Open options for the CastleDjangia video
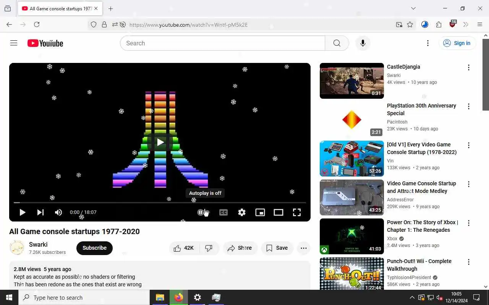489x305 pixels. tap(469, 67)
